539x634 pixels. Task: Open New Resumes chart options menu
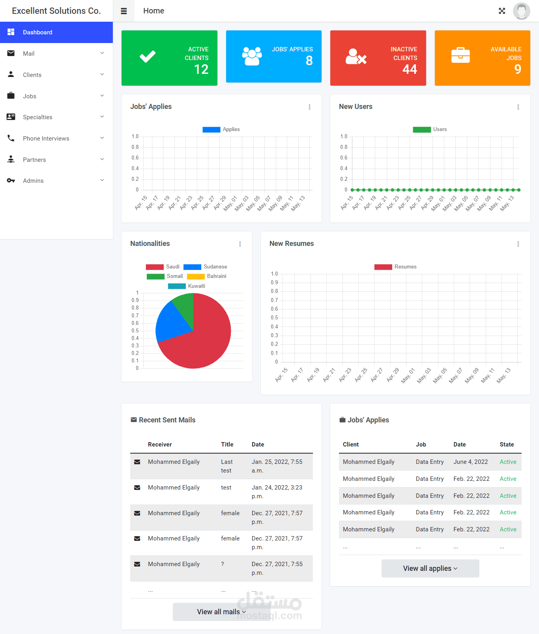coord(518,244)
